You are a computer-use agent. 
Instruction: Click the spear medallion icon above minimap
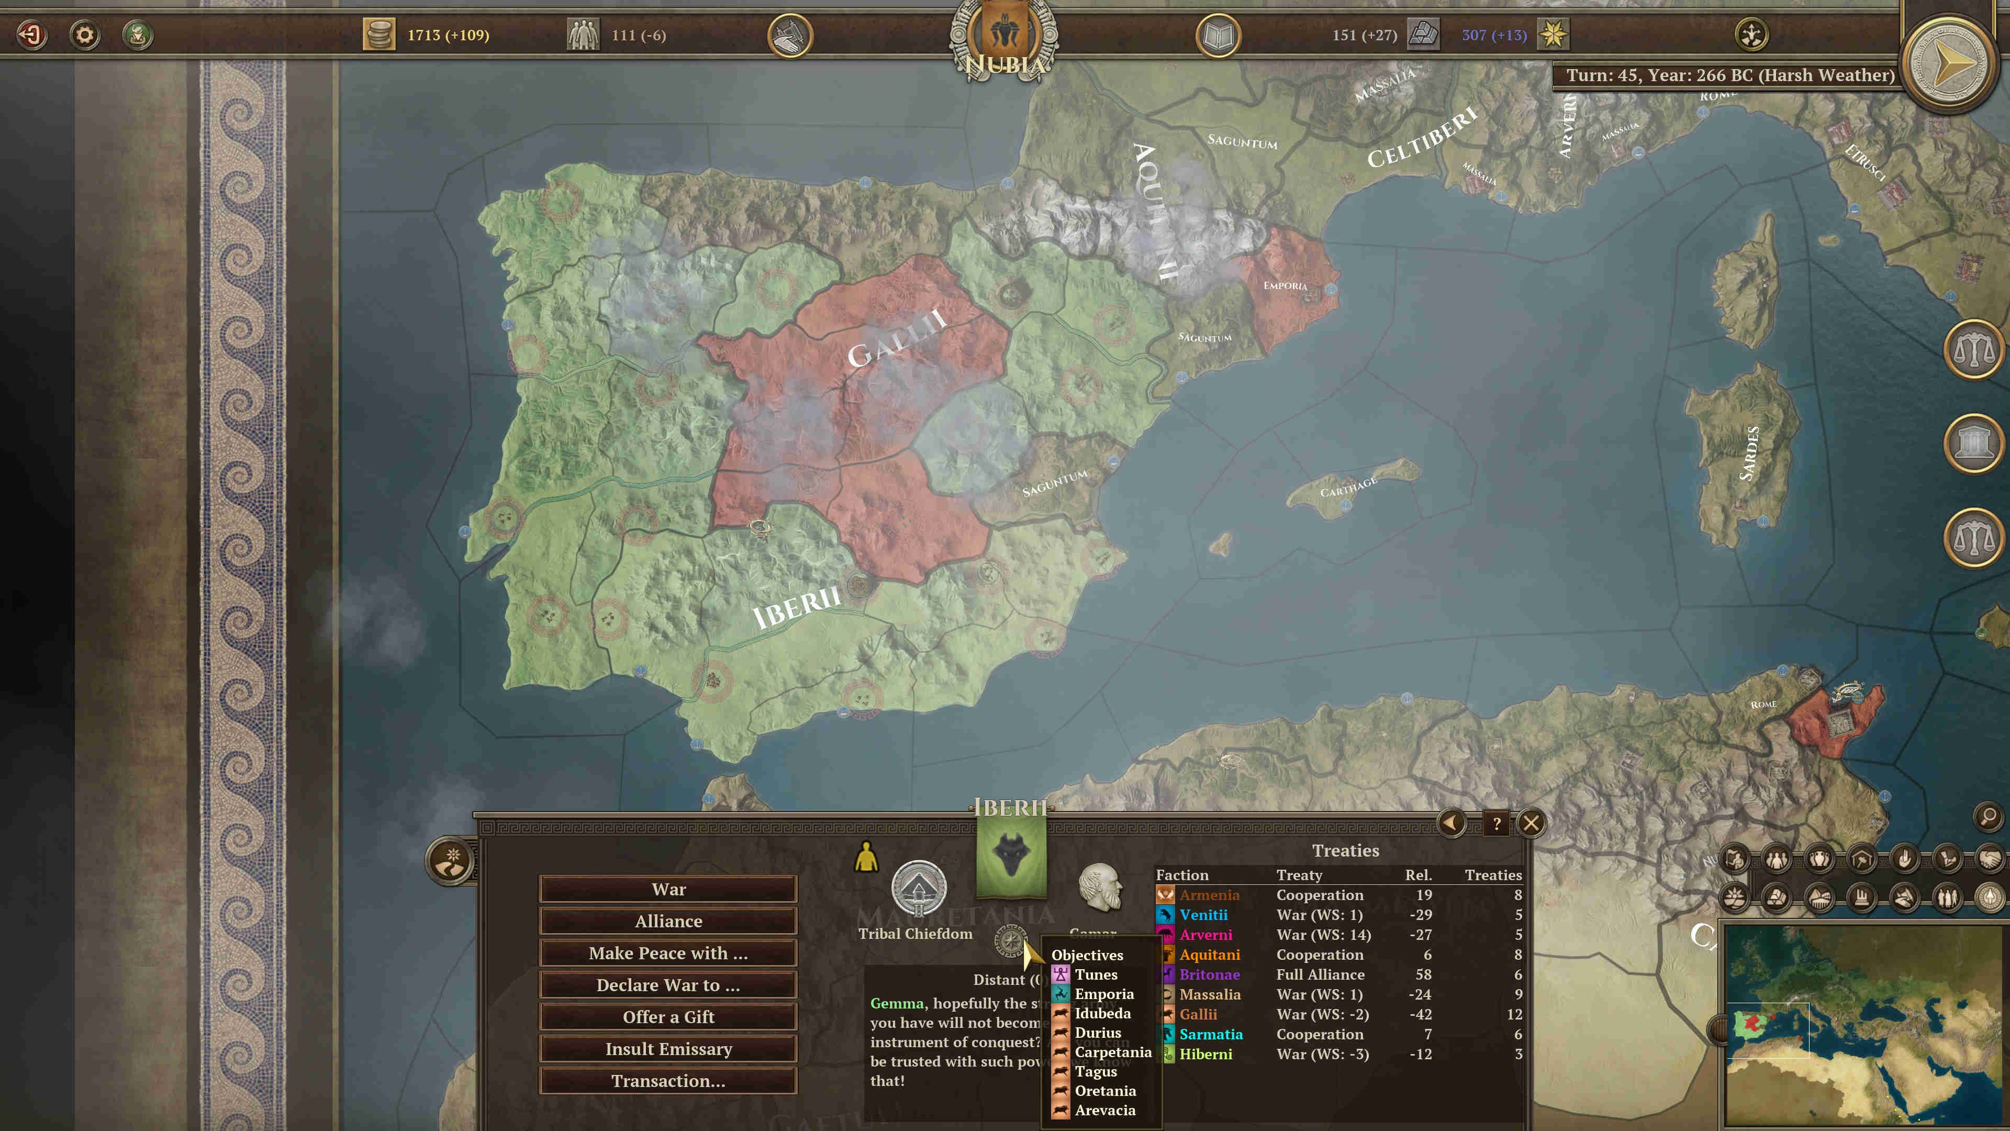pos(1990,897)
